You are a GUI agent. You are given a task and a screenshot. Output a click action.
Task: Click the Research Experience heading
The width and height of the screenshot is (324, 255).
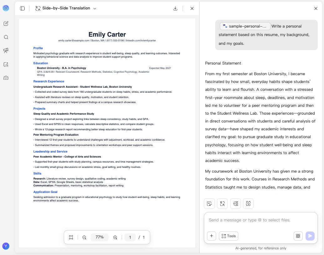(48, 81)
